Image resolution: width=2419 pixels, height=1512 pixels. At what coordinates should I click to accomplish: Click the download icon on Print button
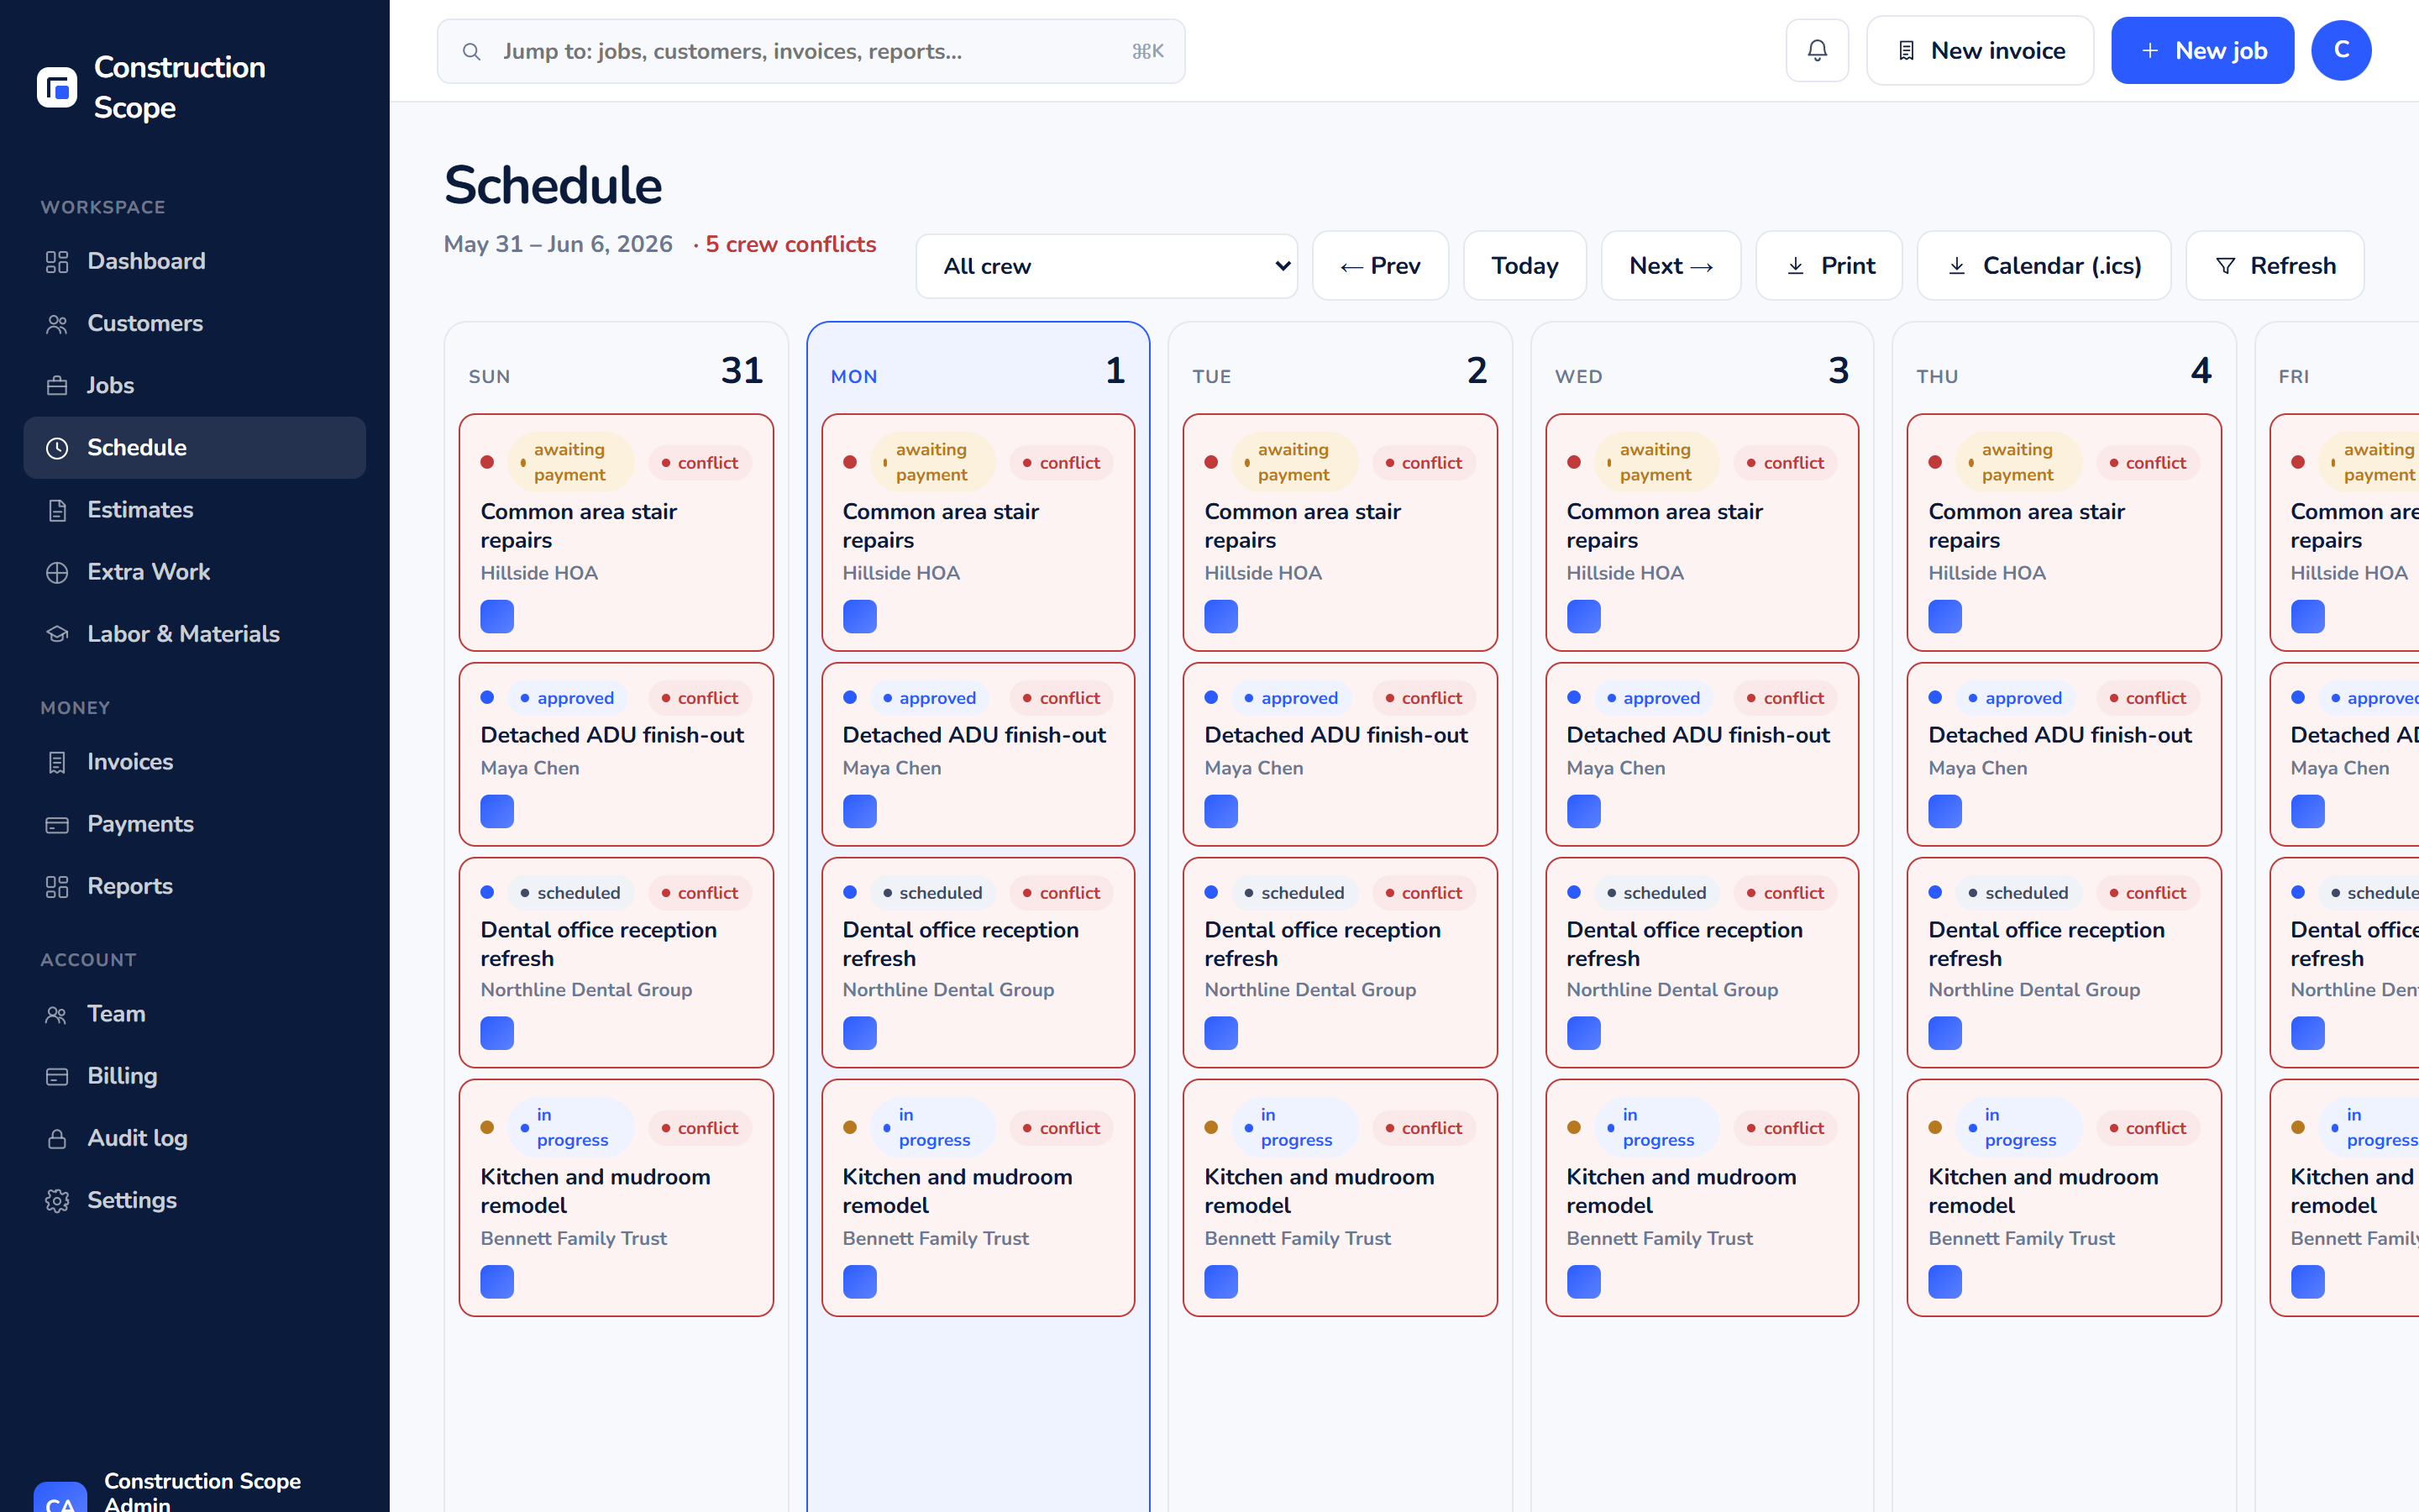coord(1795,266)
